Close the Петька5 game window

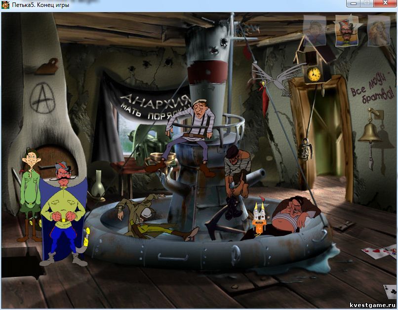point(385,3)
